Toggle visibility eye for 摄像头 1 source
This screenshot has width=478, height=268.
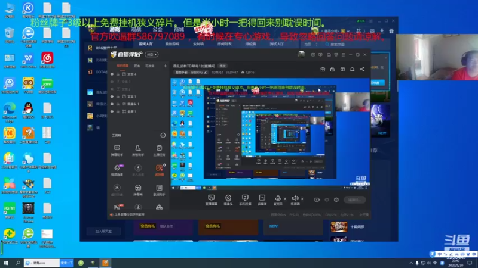(112, 104)
